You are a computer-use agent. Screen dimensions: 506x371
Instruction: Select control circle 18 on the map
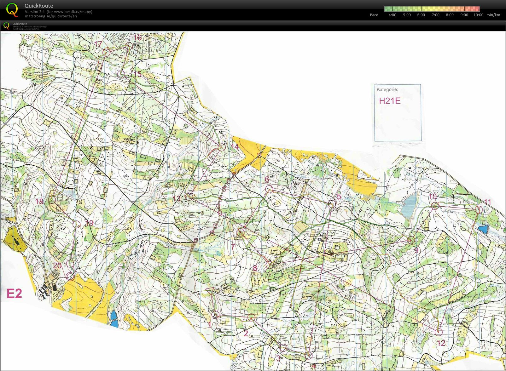(x=52, y=199)
